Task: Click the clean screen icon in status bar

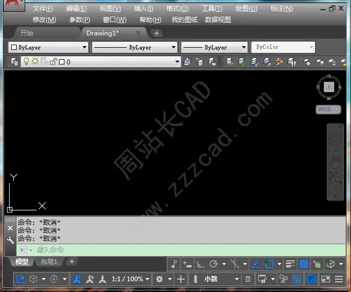Action: [325, 279]
